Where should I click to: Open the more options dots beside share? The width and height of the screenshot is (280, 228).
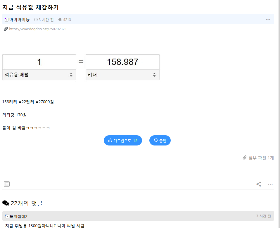point(270,184)
